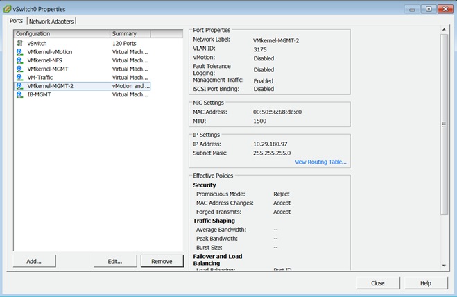The image size is (457, 297).
Task: Click the VMkernel-MGMT port group icon
Action: pyautogui.click(x=19, y=69)
